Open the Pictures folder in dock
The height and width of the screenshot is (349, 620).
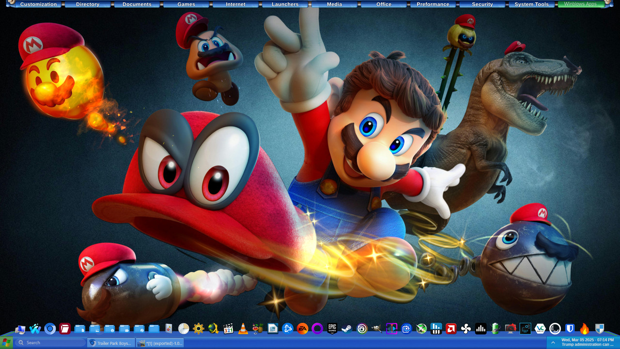pos(95,329)
